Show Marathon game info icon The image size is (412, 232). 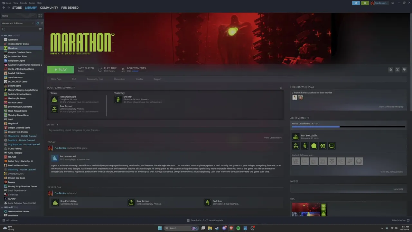coord(398,70)
